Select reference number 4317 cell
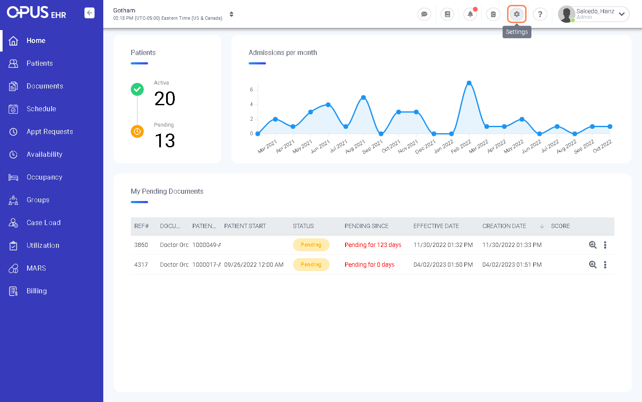The height and width of the screenshot is (402, 642). 141,265
